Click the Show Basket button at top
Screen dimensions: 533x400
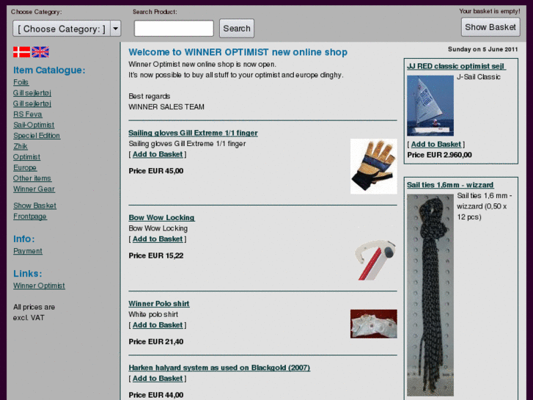coord(490,27)
